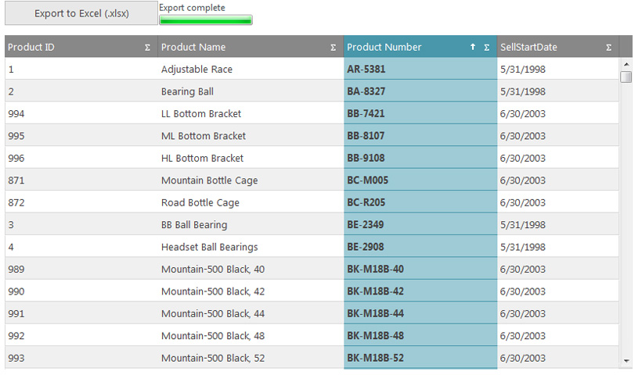
Task: Click product number BC-R205
Action: click(x=420, y=202)
